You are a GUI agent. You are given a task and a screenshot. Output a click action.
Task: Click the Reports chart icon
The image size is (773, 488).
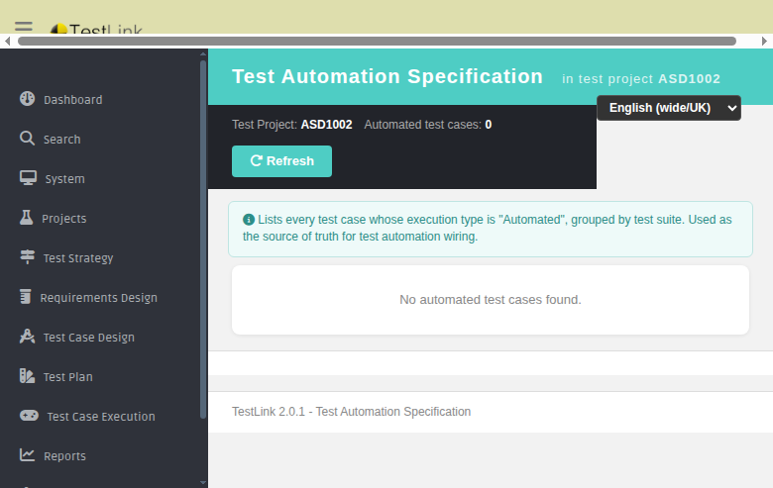[x=27, y=455]
